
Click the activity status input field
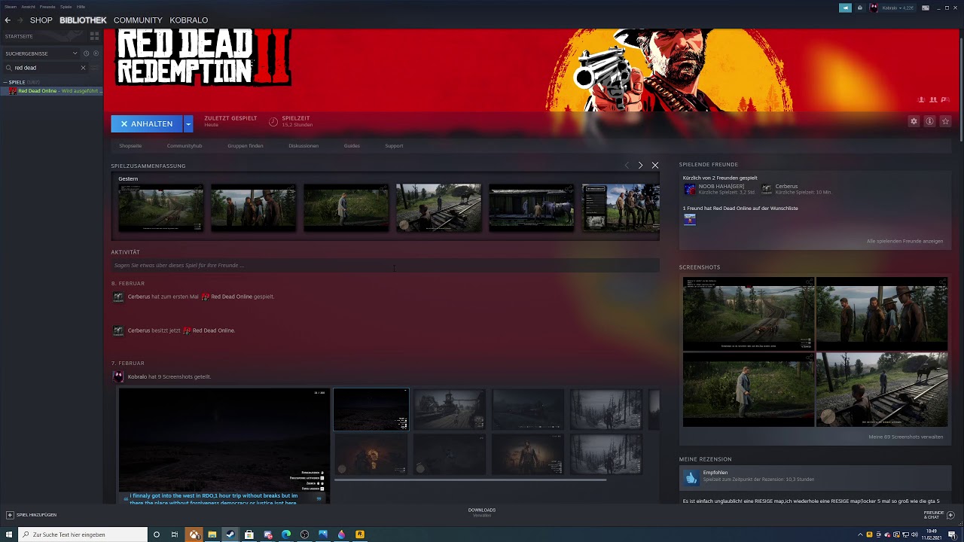(x=385, y=265)
